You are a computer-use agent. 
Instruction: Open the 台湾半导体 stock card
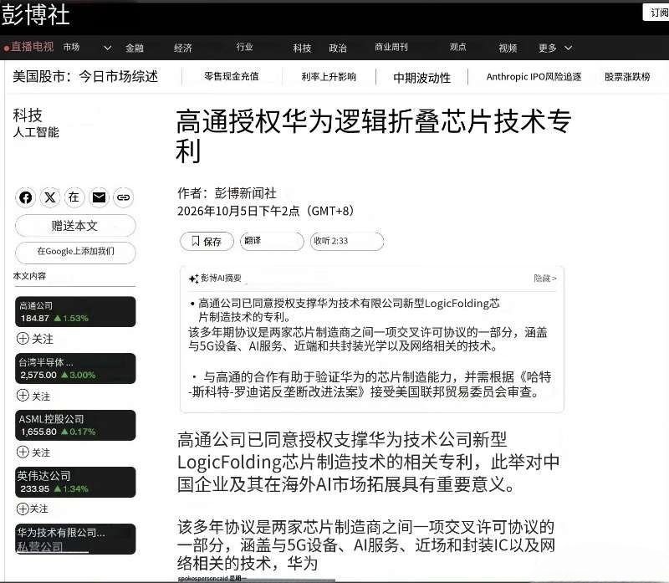coord(75,369)
